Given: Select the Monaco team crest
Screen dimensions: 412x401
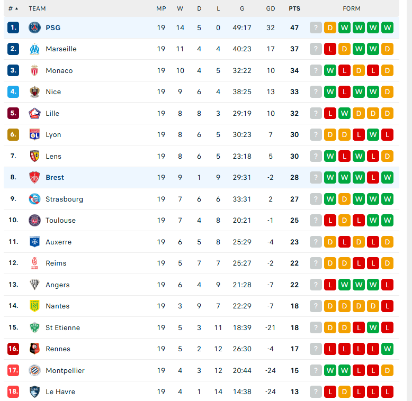Looking at the screenshot, I should pos(34,70).
